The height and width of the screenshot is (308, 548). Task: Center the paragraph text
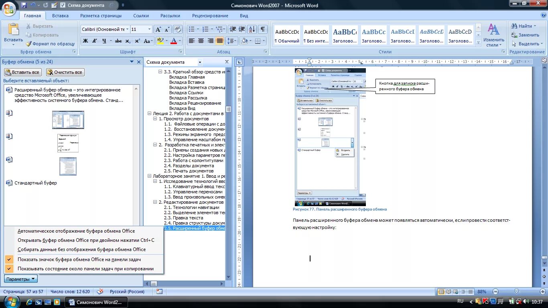[201, 41]
